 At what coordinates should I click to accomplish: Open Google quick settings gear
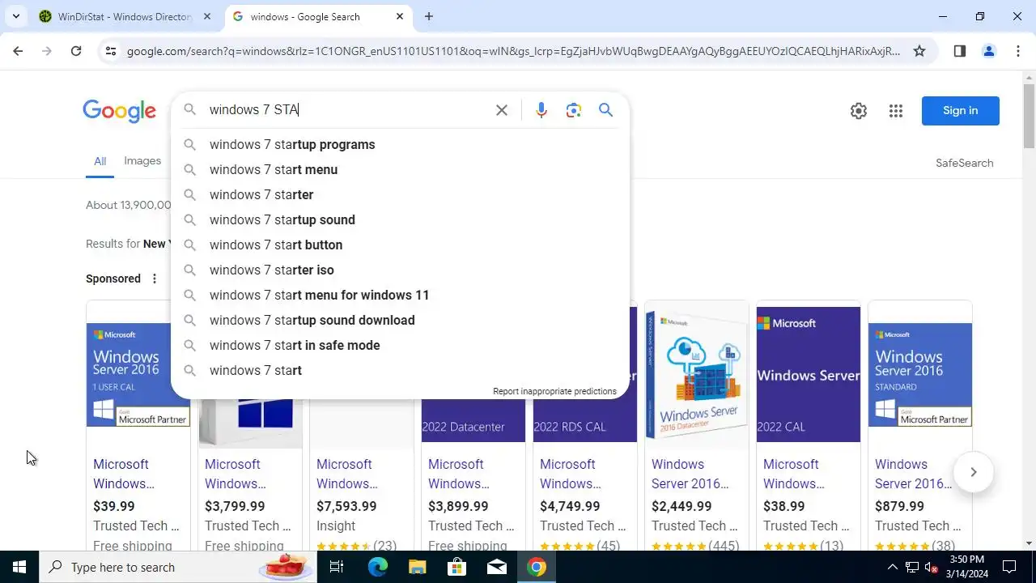(x=859, y=111)
